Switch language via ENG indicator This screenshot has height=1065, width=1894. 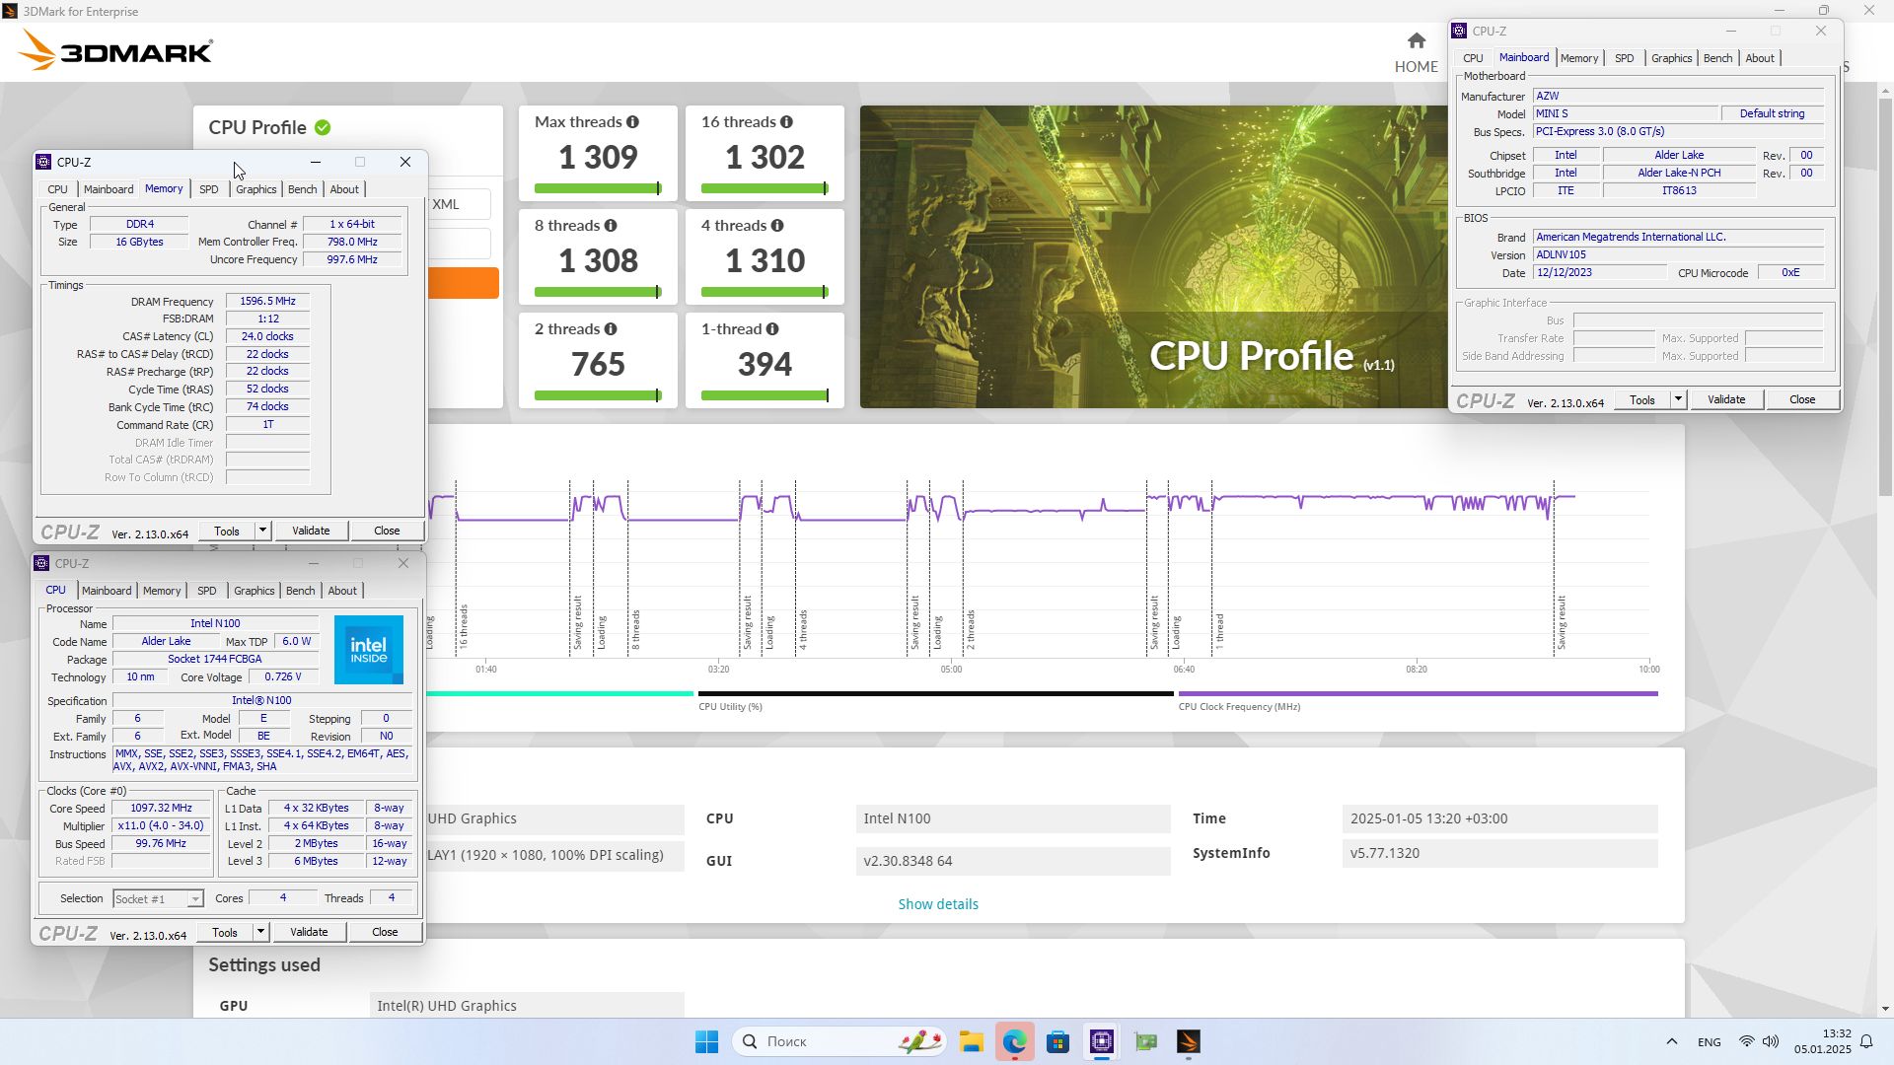click(1710, 1041)
